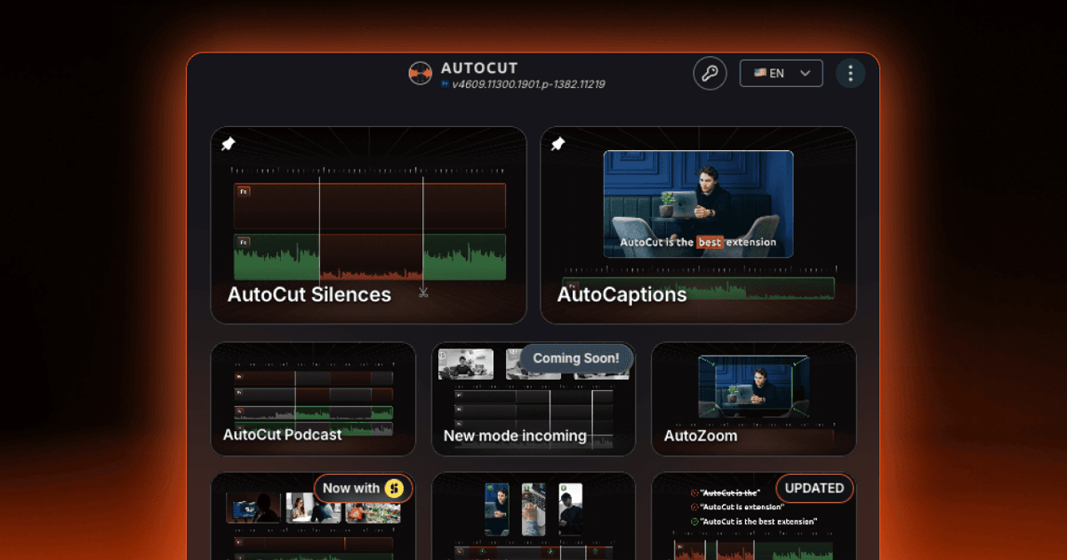1067x560 pixels.
Task: Click the scissors icon in AutoCut Silences
Action: (x=423, y=291)
